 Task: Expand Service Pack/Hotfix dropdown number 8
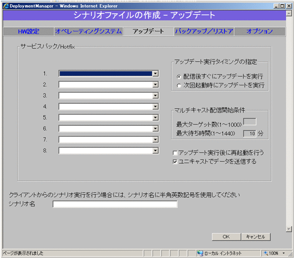(155, 150)
